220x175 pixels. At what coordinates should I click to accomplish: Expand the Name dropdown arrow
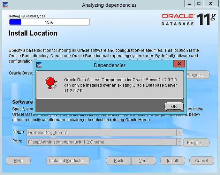pyautogui.click(x=179, y=132)
